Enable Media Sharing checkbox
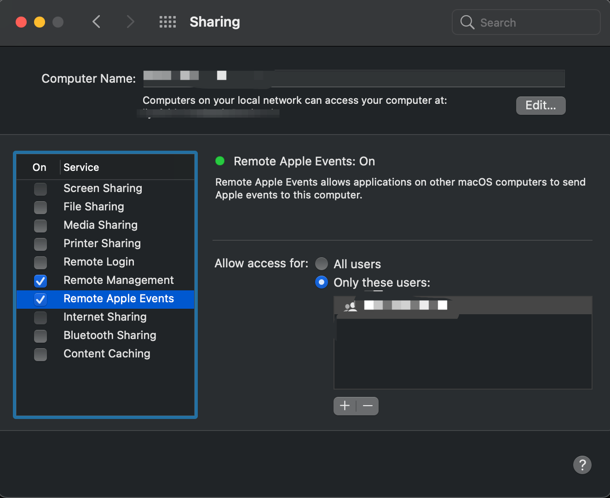The width and height of the screenshot is (610, 498). 40,226
